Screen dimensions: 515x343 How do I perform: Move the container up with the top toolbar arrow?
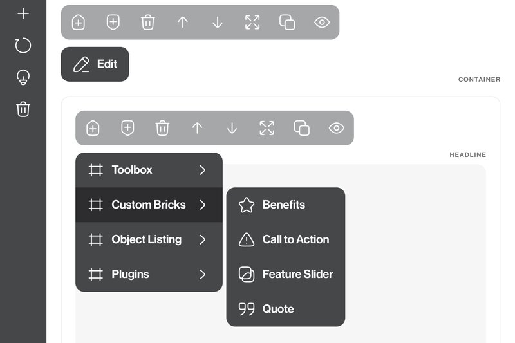pos(183,23)
